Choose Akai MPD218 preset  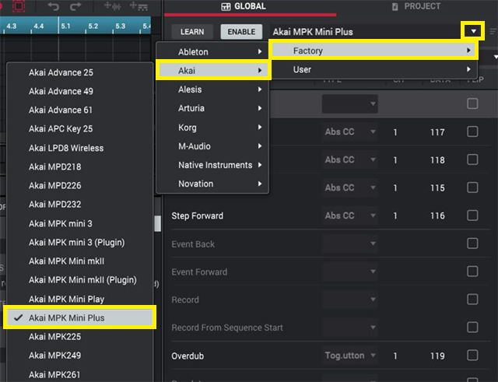[79, 166]
